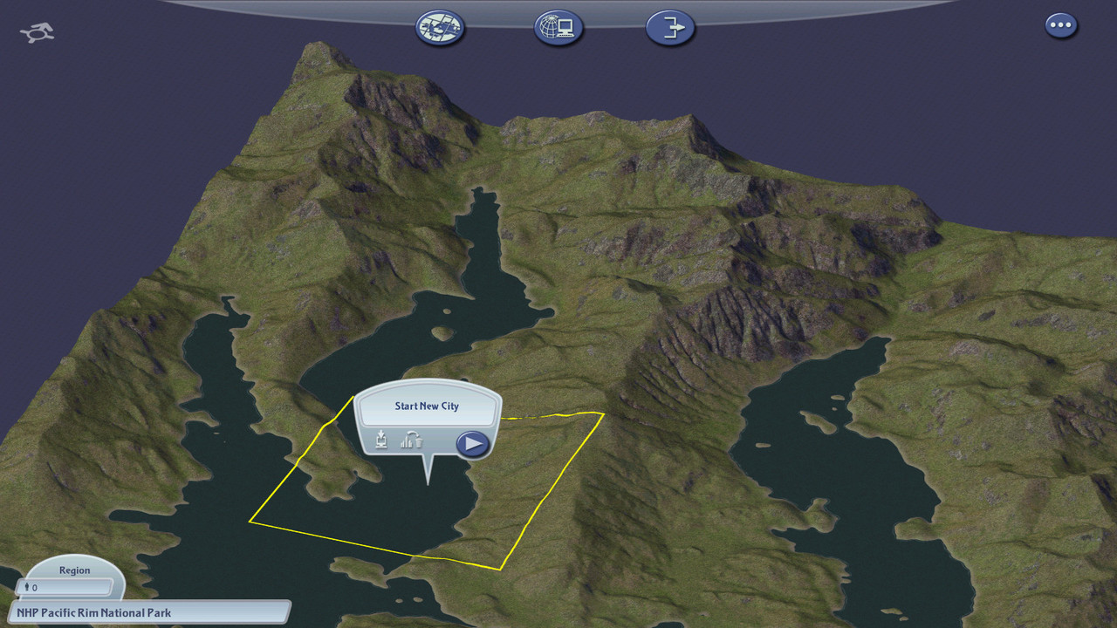Click the small person population icon
Image resolution: width=1117 pixels, height=628 pixels.
[x=27, y=587]
